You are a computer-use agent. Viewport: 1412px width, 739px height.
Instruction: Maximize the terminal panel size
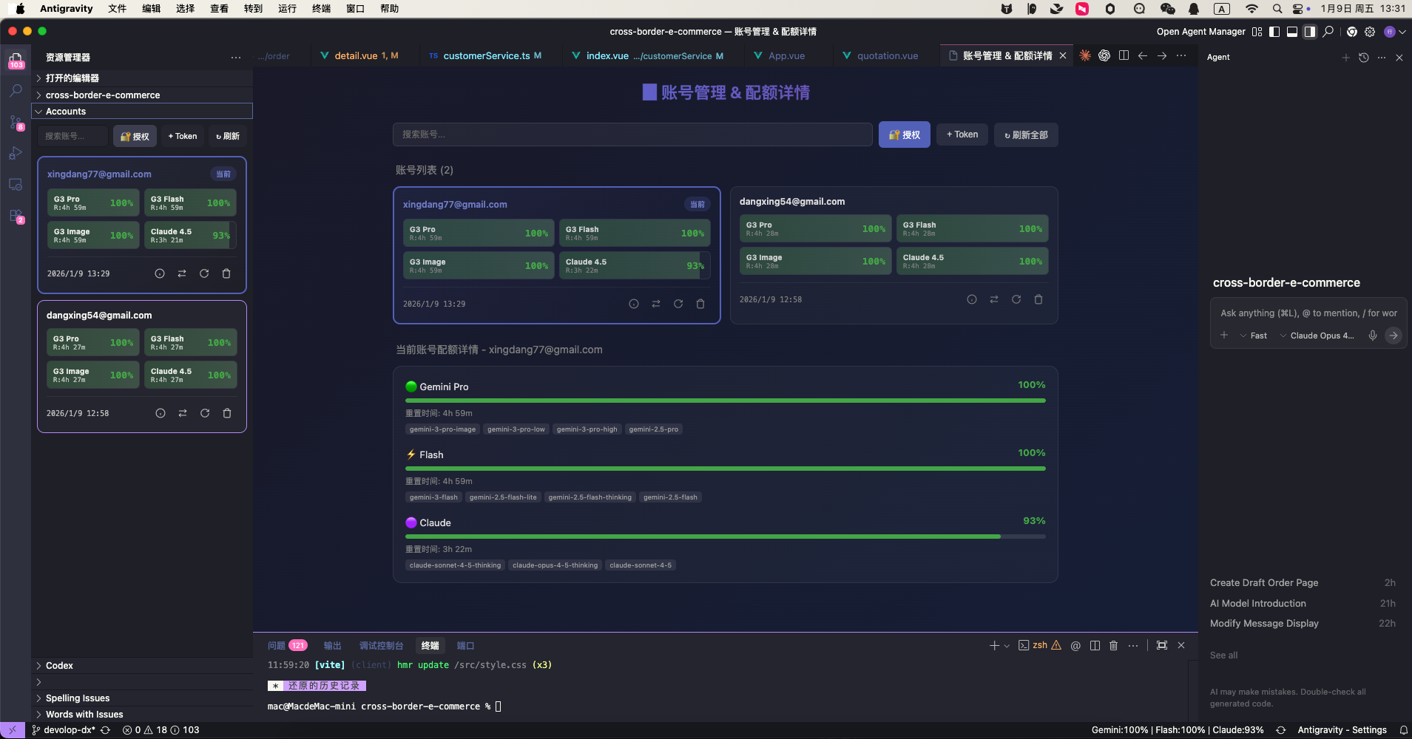tap(1162, 645)
